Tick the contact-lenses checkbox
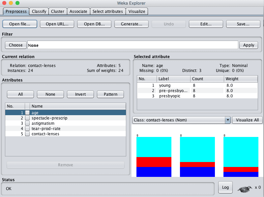 tap(27, 134)
